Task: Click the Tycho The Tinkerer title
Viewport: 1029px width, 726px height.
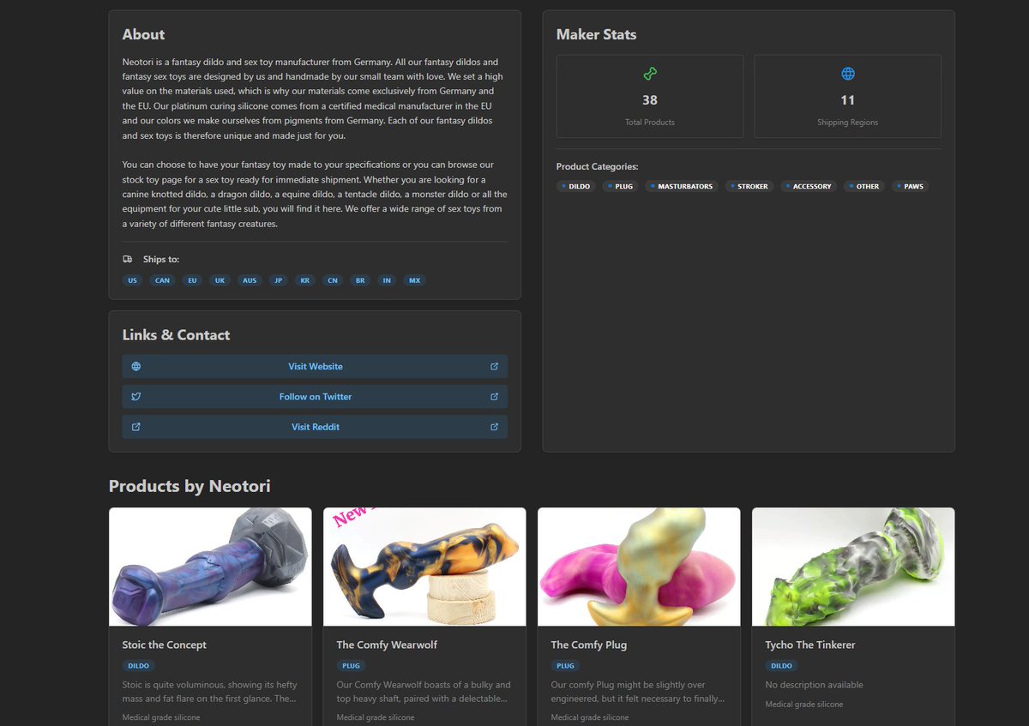Action: pyautogui.click(x=810, y=645)
